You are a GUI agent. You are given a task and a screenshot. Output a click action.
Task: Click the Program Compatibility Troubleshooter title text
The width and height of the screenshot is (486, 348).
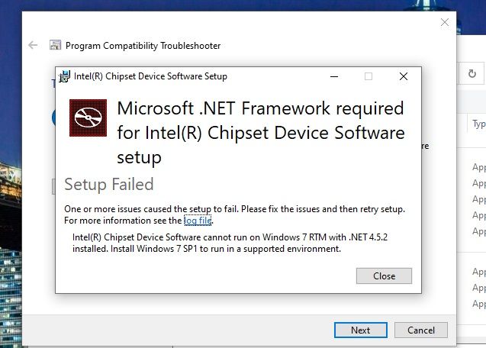tap(143, 46)
